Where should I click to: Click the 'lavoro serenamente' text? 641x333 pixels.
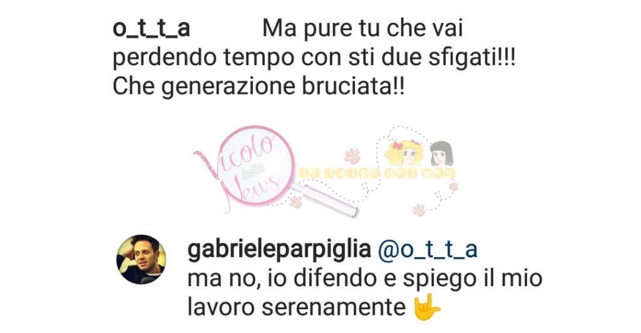pos(296,307)
